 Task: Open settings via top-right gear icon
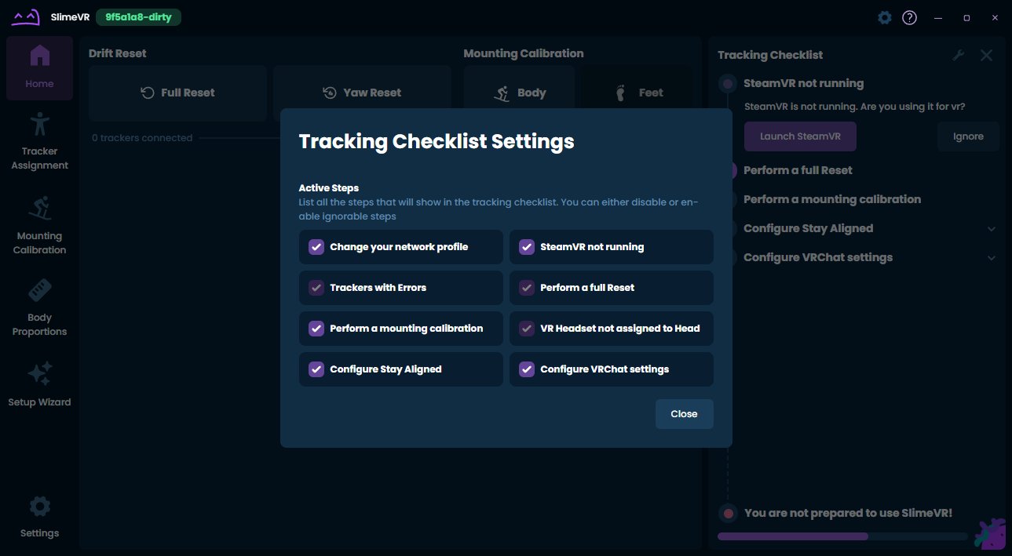pyautogui.click(x=885, y=17)
